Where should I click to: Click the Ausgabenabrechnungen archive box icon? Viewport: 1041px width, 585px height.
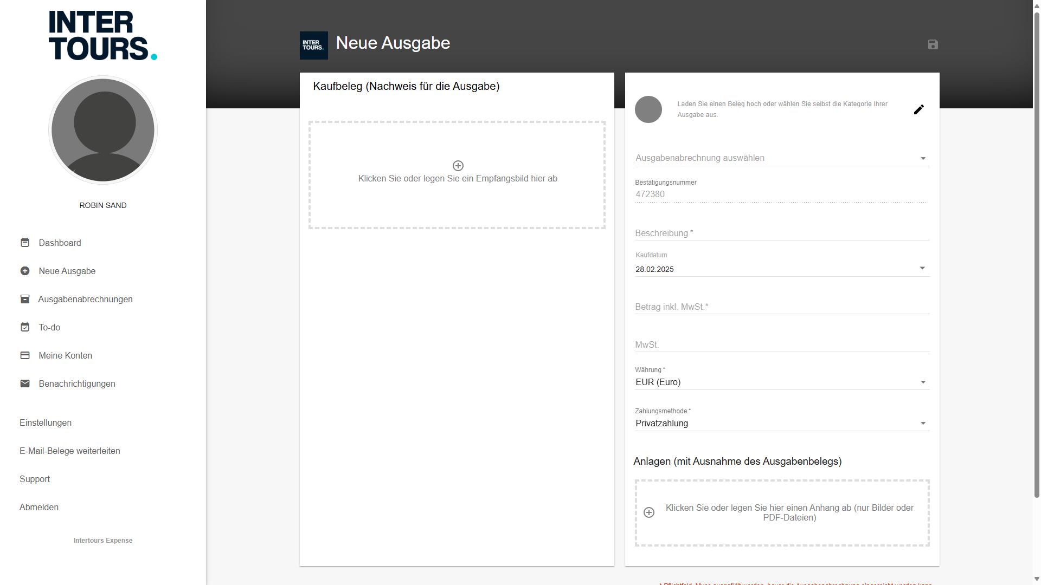(x=25, y=299)
